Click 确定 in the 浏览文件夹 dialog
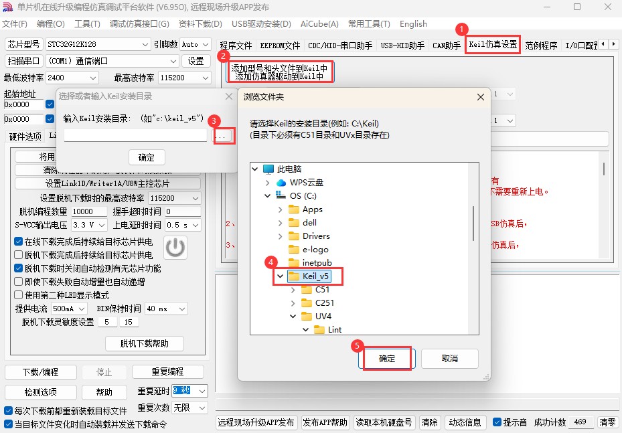This screenshot has width=622, height=433. tap(387, 359)
